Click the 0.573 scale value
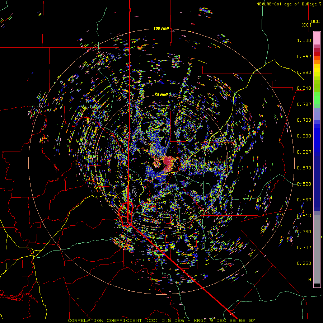 tap(304, 168)
